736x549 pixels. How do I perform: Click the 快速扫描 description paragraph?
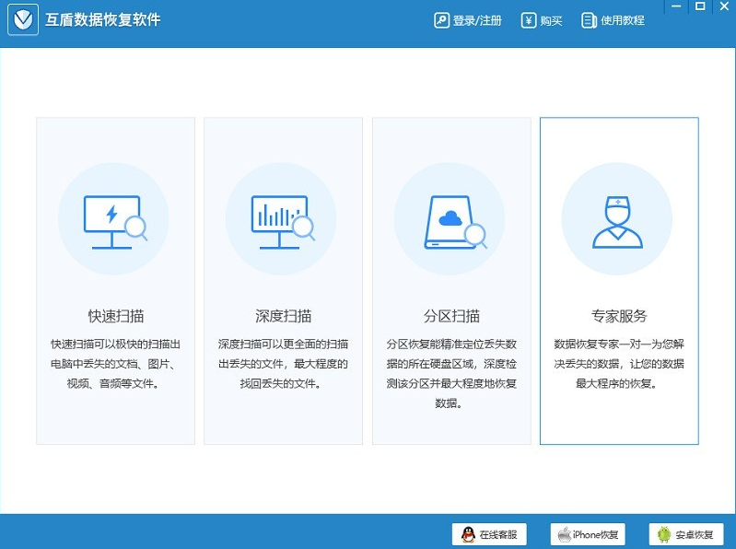click(x=116, y=364)
